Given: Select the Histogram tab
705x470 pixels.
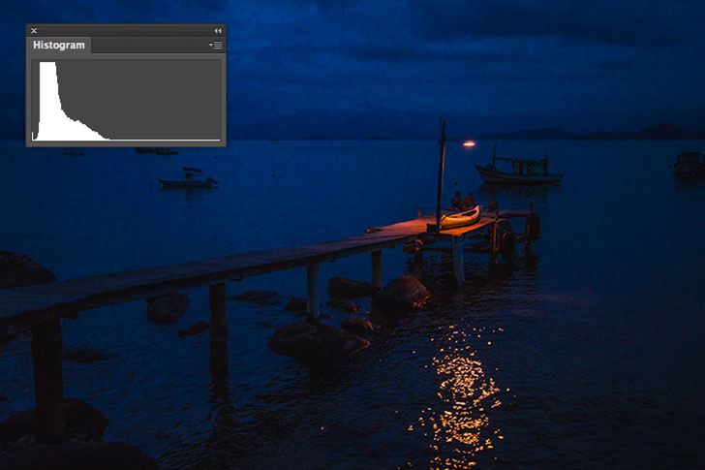Looking at the screenshot, I should 58,46.
